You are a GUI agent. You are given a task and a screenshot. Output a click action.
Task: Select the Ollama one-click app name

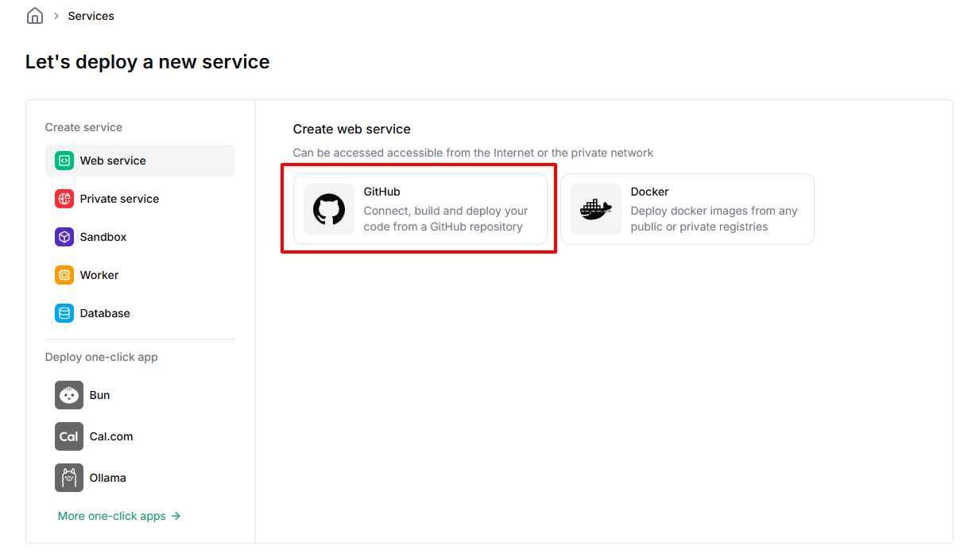click(x=108, y=478)
